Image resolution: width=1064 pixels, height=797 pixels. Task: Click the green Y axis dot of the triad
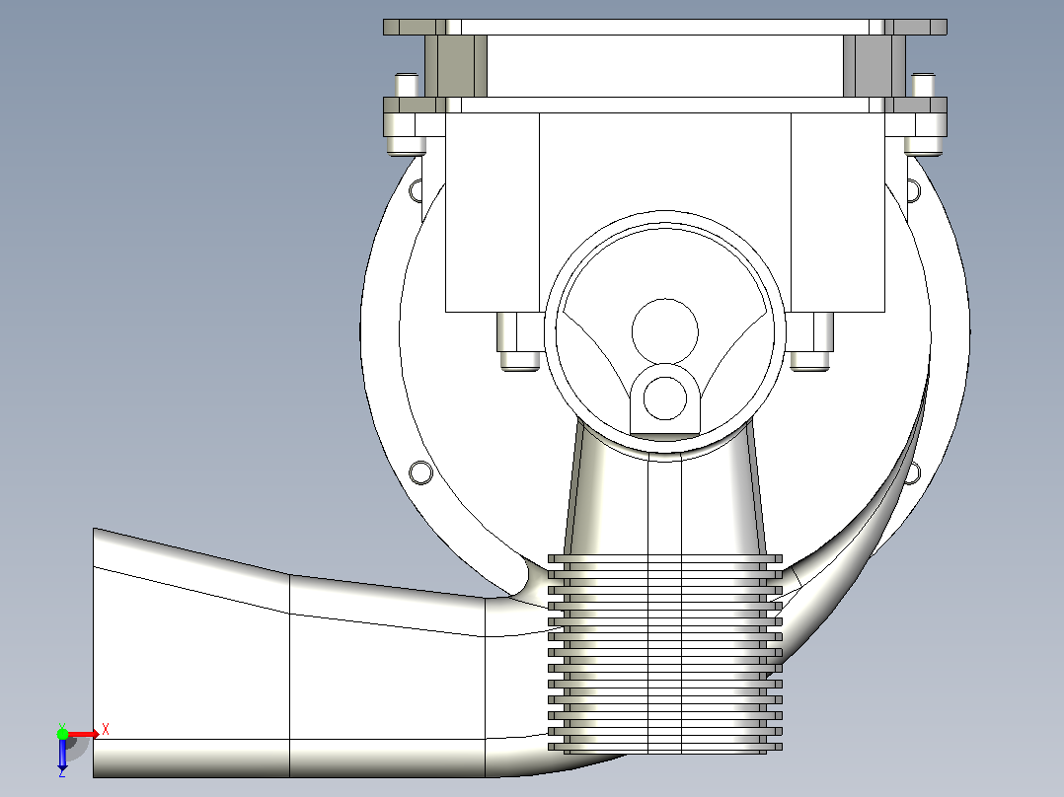click(62, 734)
